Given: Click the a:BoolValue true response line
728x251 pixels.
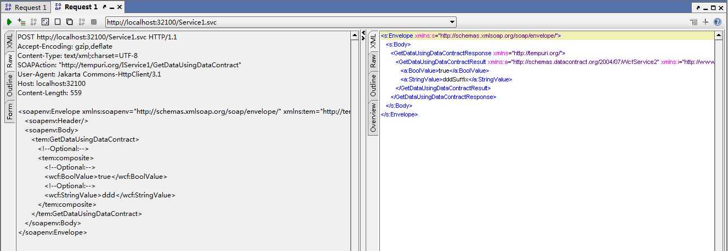Looking at the screenshot, I should 445,71.
